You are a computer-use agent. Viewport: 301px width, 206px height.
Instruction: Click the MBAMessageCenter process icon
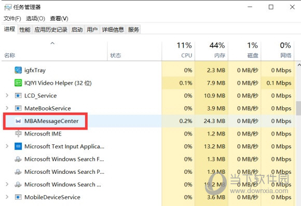tap(18, 121)
